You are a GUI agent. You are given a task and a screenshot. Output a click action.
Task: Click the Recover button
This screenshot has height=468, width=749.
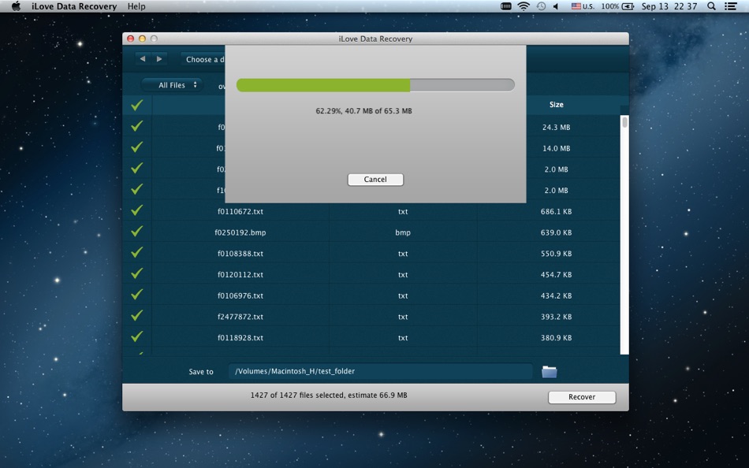(x=582, y=397)
